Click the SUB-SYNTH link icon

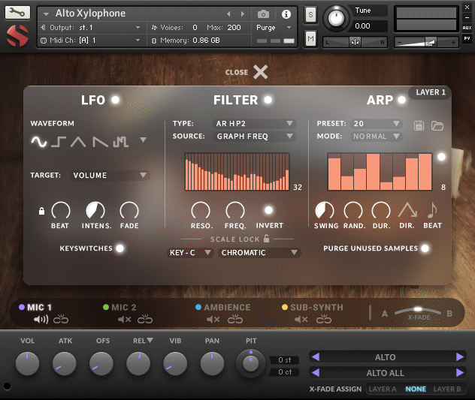click(324, 319)
